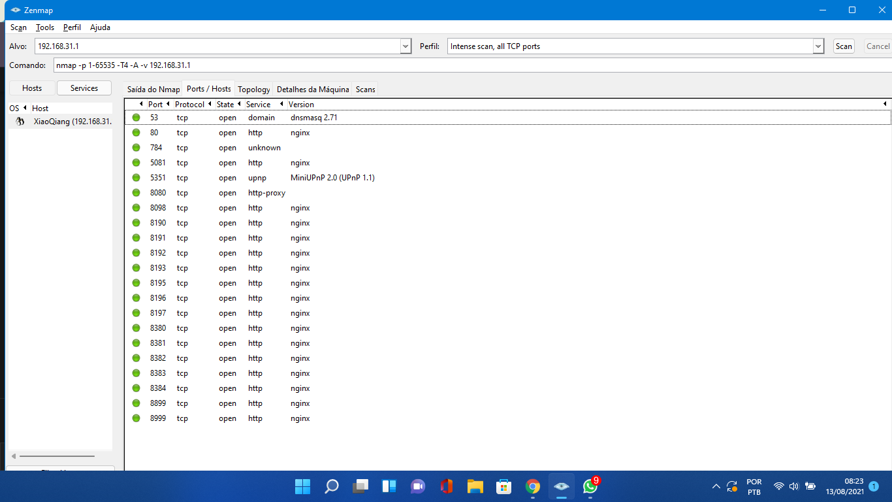Switch to the Saída do Nmap tab
The image size is (892, 502).
[153, 90]
